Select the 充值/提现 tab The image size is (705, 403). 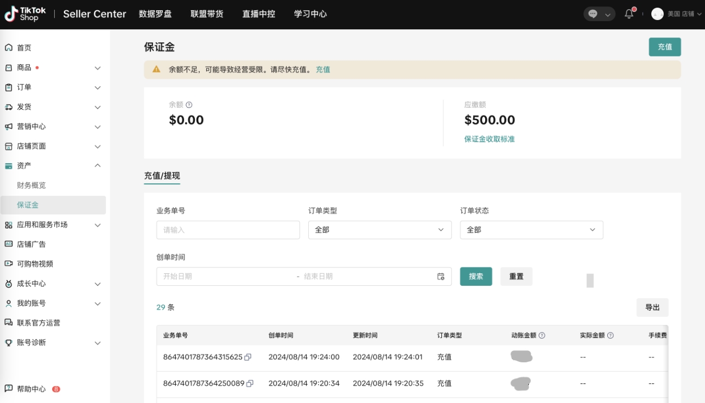coord(162,176)
